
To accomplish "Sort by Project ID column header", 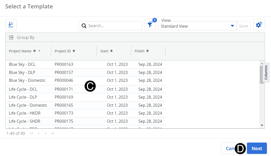I will coord(63,51).
